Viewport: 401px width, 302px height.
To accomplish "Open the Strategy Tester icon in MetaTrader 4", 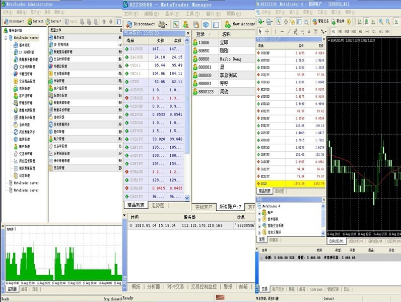I will (306, 22).
